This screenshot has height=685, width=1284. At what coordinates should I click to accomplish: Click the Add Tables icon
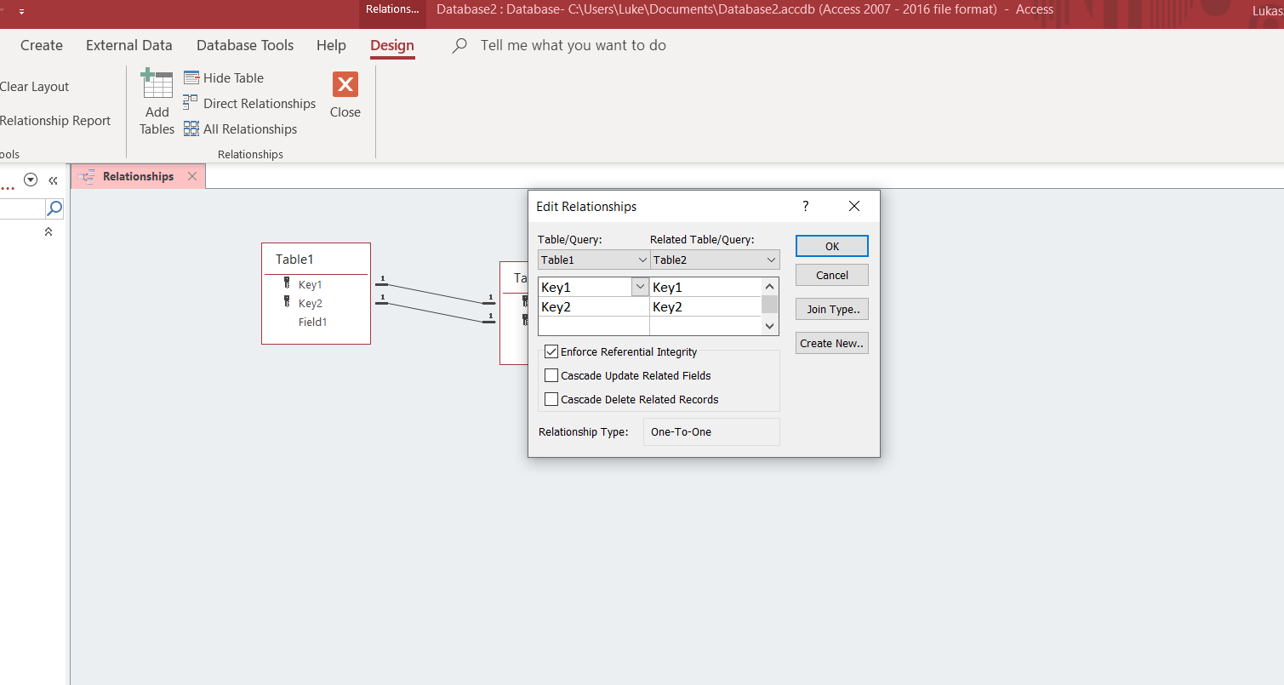tap(157, 86)
